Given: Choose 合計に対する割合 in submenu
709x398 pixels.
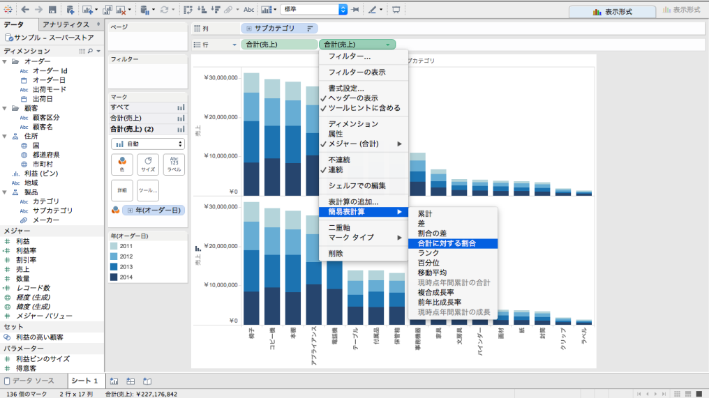Looking at the screenshot, I should [453, 243].
